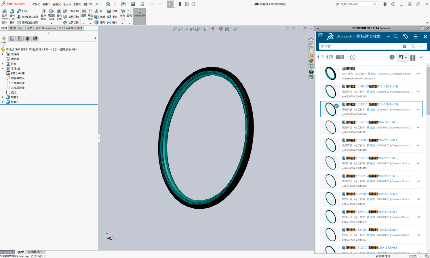
Task: Select the 旋转凸台/基体 revolve boss tool
Action: tap(12, 16)
